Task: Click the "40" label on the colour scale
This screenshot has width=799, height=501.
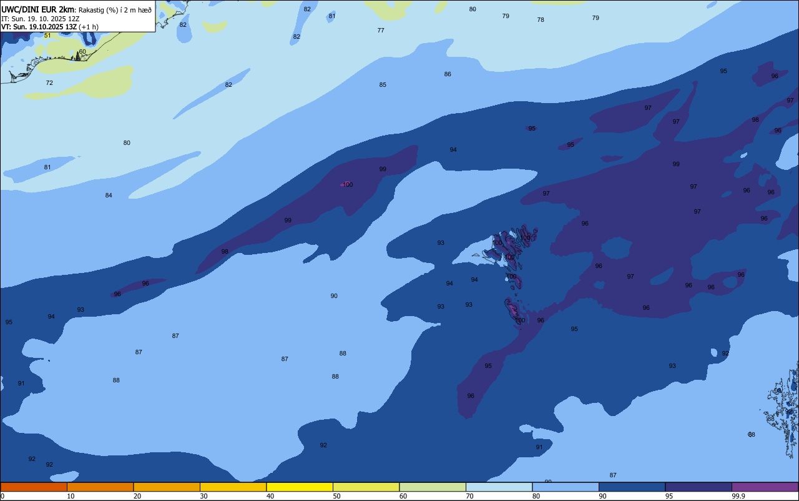Action: click(270, 496)
